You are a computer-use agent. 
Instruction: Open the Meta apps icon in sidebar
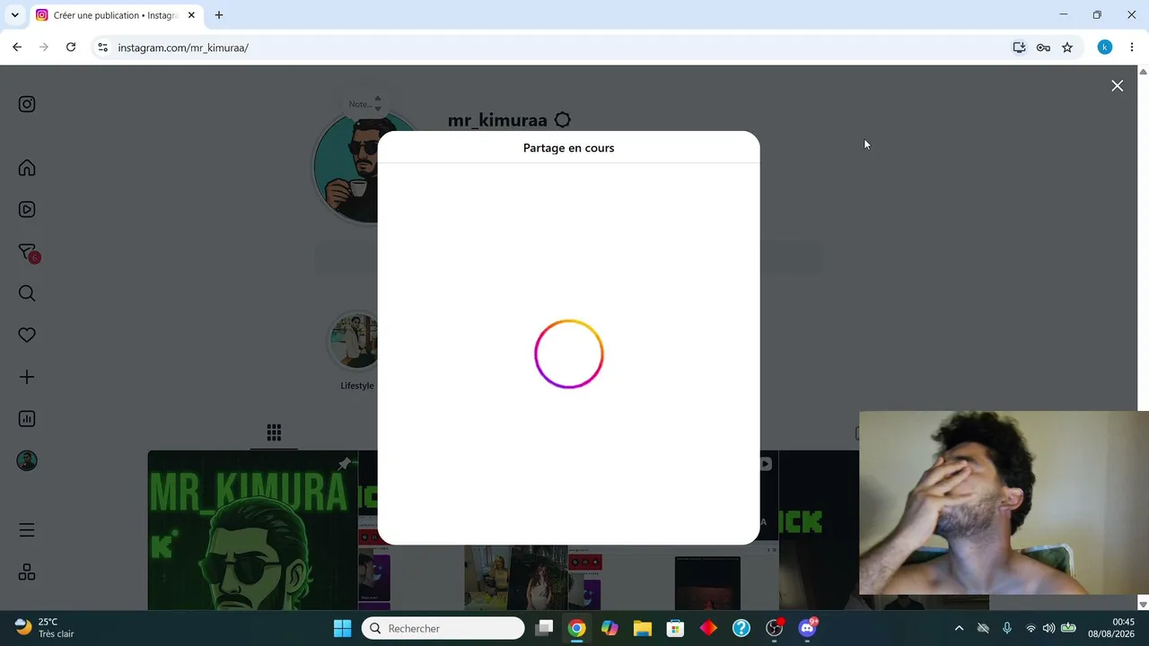click(x=27, y=572)
